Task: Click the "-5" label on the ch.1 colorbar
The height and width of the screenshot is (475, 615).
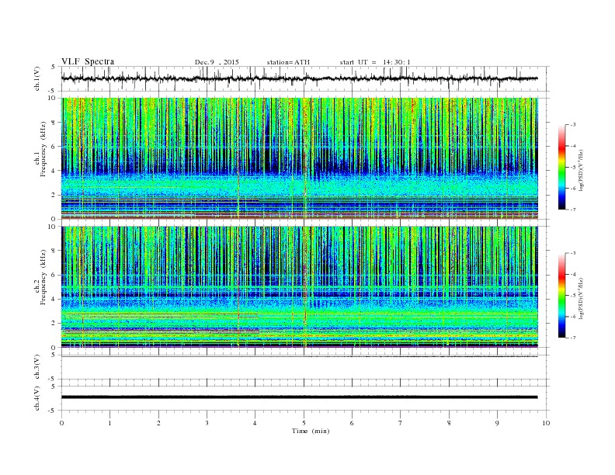Action: [572, 168]
